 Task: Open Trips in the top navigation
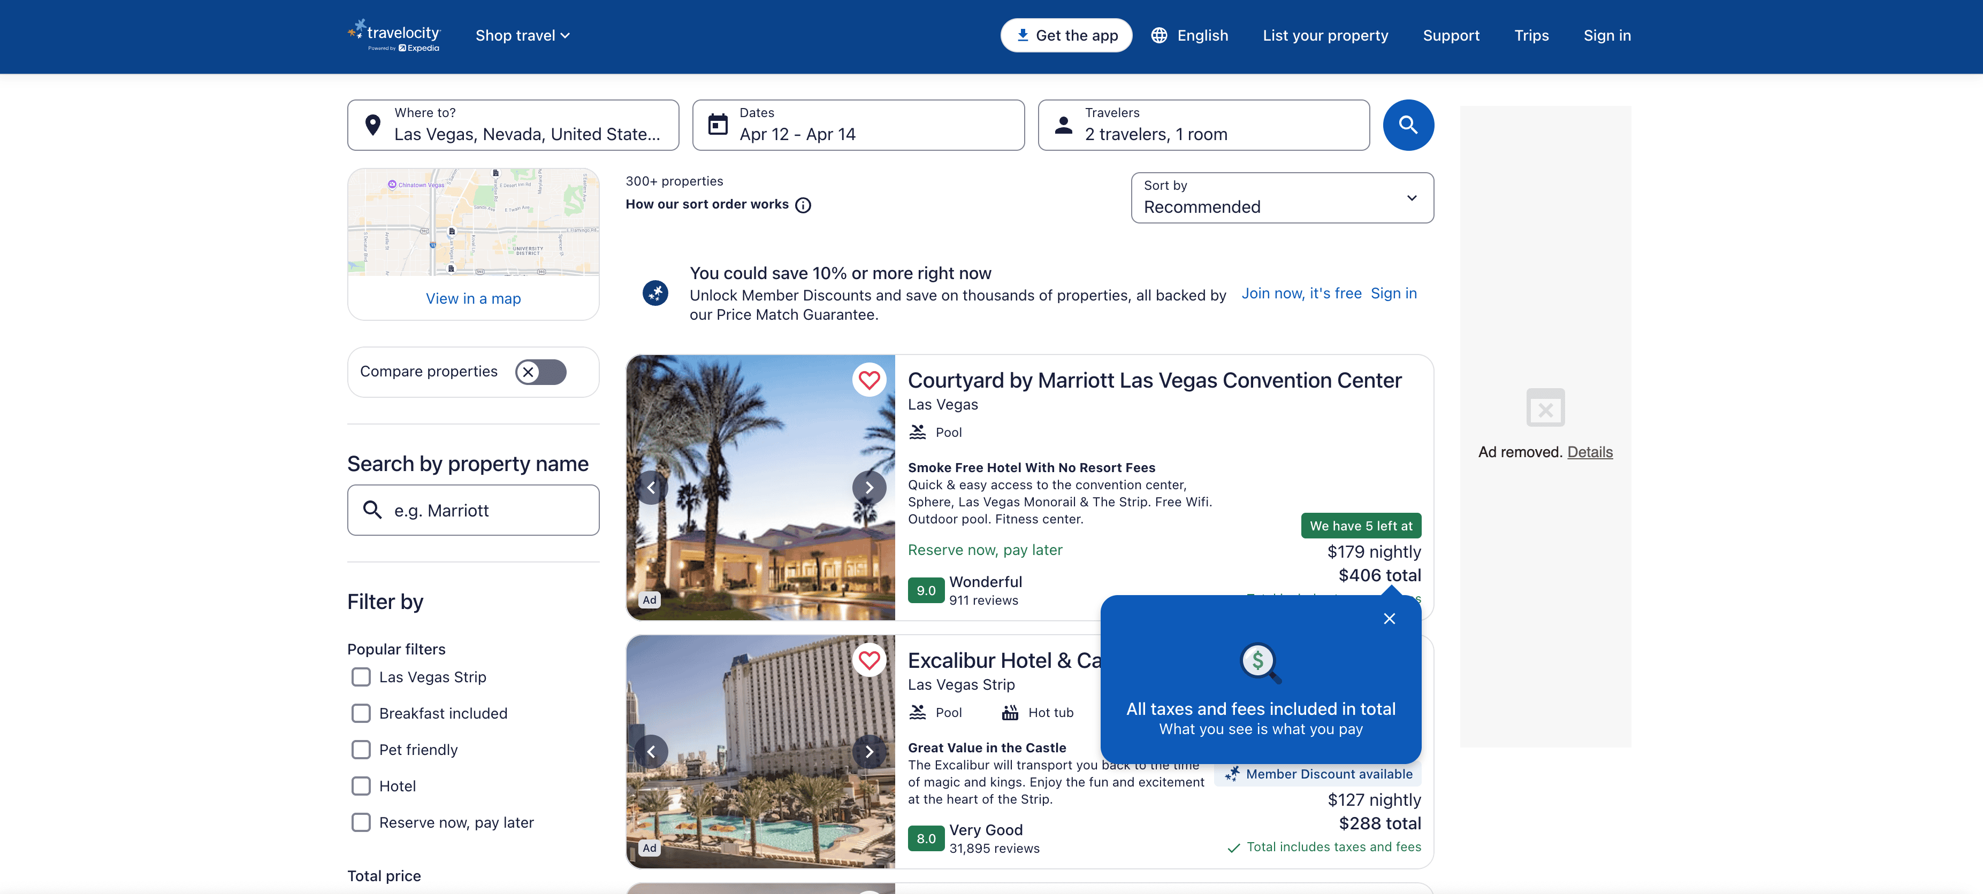pyautogui.click(x=1530, y=35)
